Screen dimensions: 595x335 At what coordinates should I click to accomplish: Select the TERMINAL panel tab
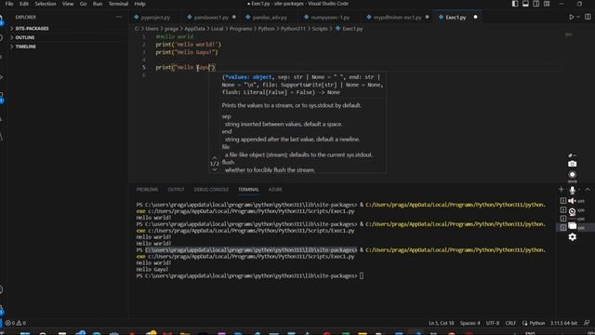click(248, 190)
